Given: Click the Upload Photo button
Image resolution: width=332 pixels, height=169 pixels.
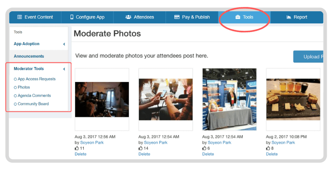Looking at the screenshot, I should pos(308,56).
